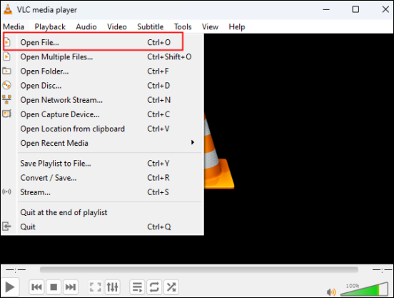Toggle loop repeat mode button
The width and height of the screenshot is (394, 298).
154,287
